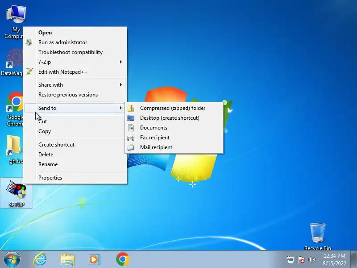The width and height of the screenshot is (357, 268).
Task: Launch Windows Media Player from taskbar
Action: pos(94,260)
